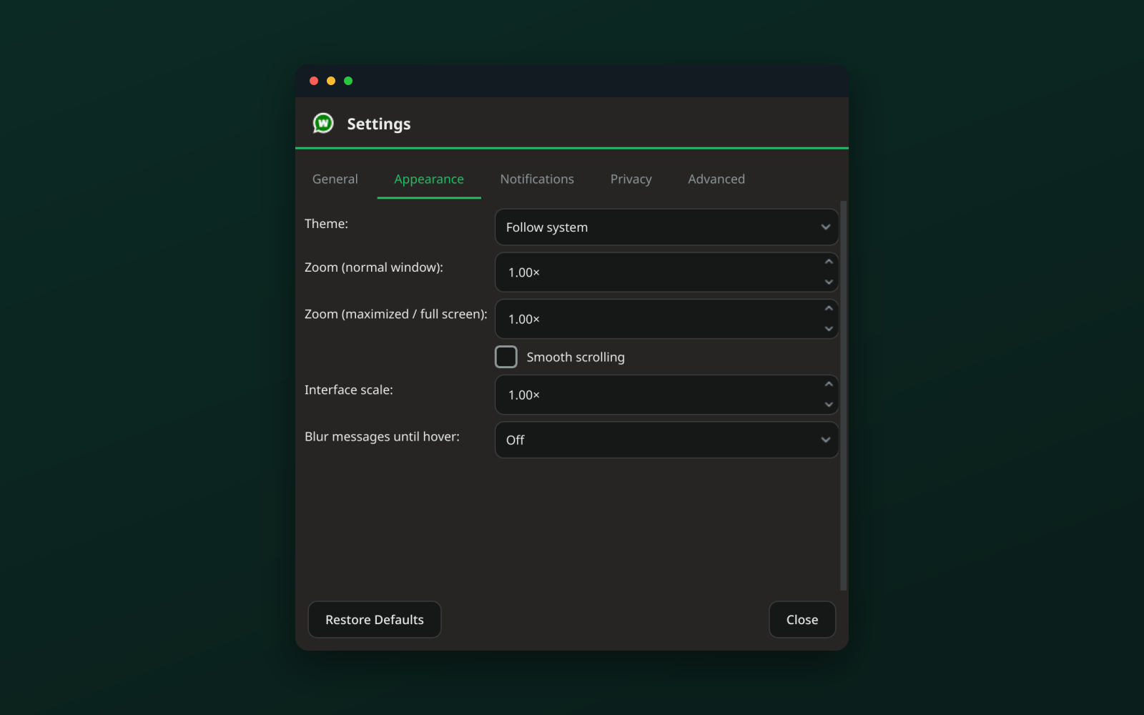Select the Advanced tab
Viewport: 1144px width, 715px height.
pyautogui.click(x=716, y=179)
